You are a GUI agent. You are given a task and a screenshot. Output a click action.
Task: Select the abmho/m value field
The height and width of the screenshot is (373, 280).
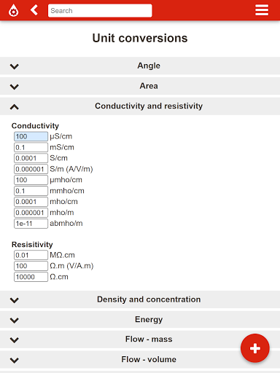(x=31, y=224)
